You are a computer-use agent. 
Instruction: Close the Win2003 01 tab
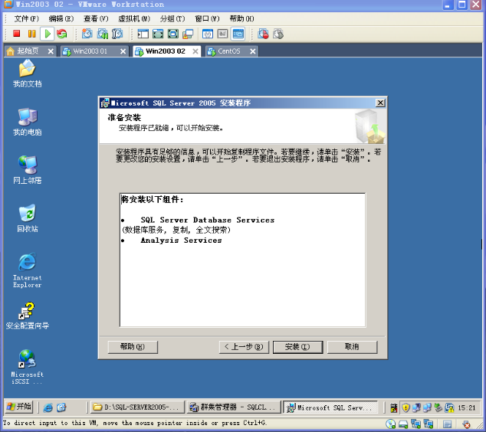pyautogui.click(x=123, y=51)
